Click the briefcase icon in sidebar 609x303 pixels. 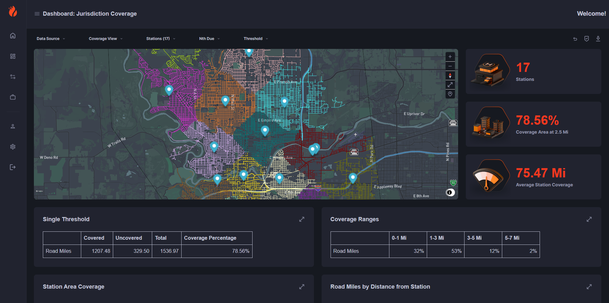pyautogui.click(x=13, y=97)
